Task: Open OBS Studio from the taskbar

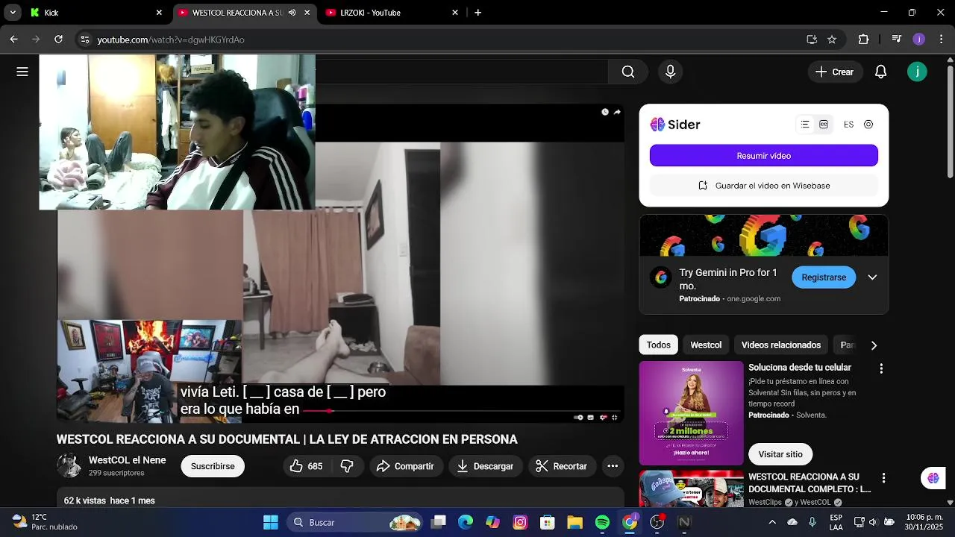Action: (x=657, y=522)
